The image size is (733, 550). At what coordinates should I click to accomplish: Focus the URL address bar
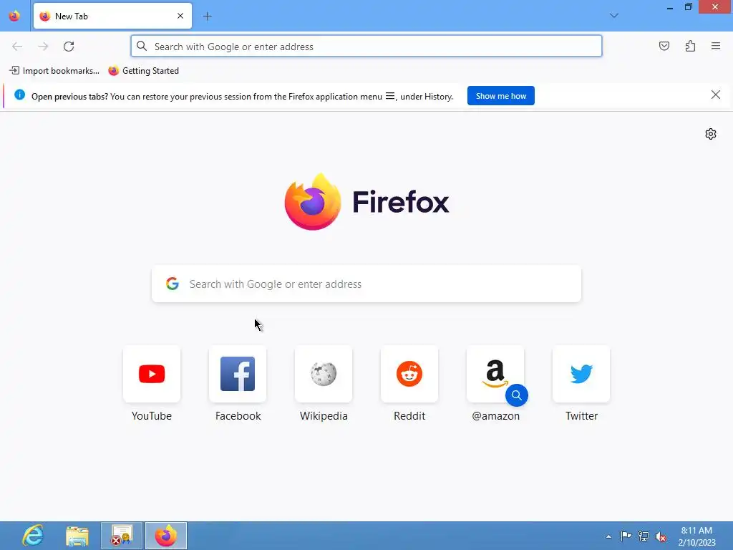(366, 47)
